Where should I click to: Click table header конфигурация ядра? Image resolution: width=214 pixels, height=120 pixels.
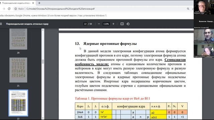point(131,106)
